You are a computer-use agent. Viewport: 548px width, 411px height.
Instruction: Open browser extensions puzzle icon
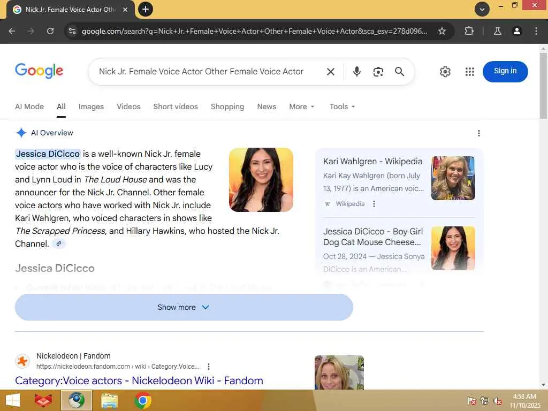469,31
